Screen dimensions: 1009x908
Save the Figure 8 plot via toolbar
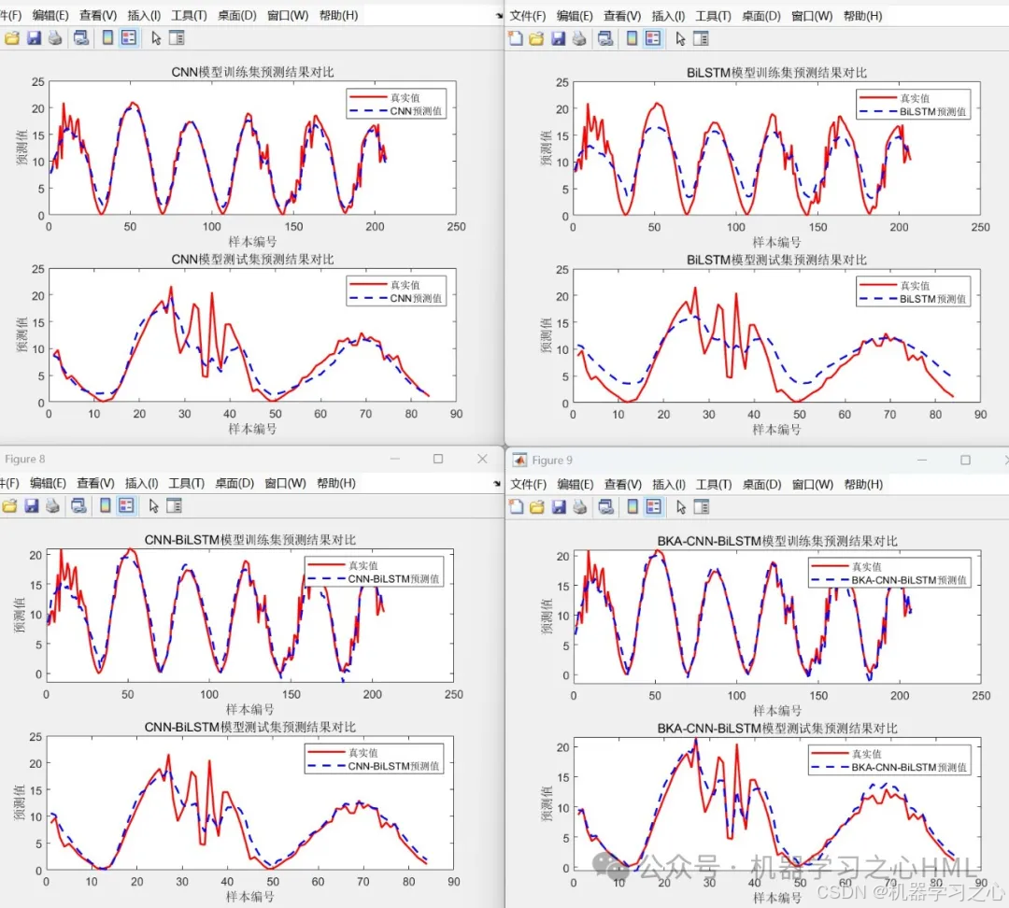[34, 505]
